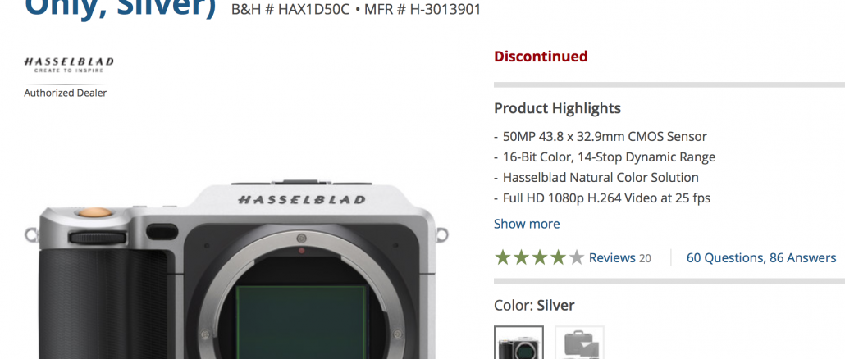Click the HASSELBLAD engraving on the camera top

point(302,200)
